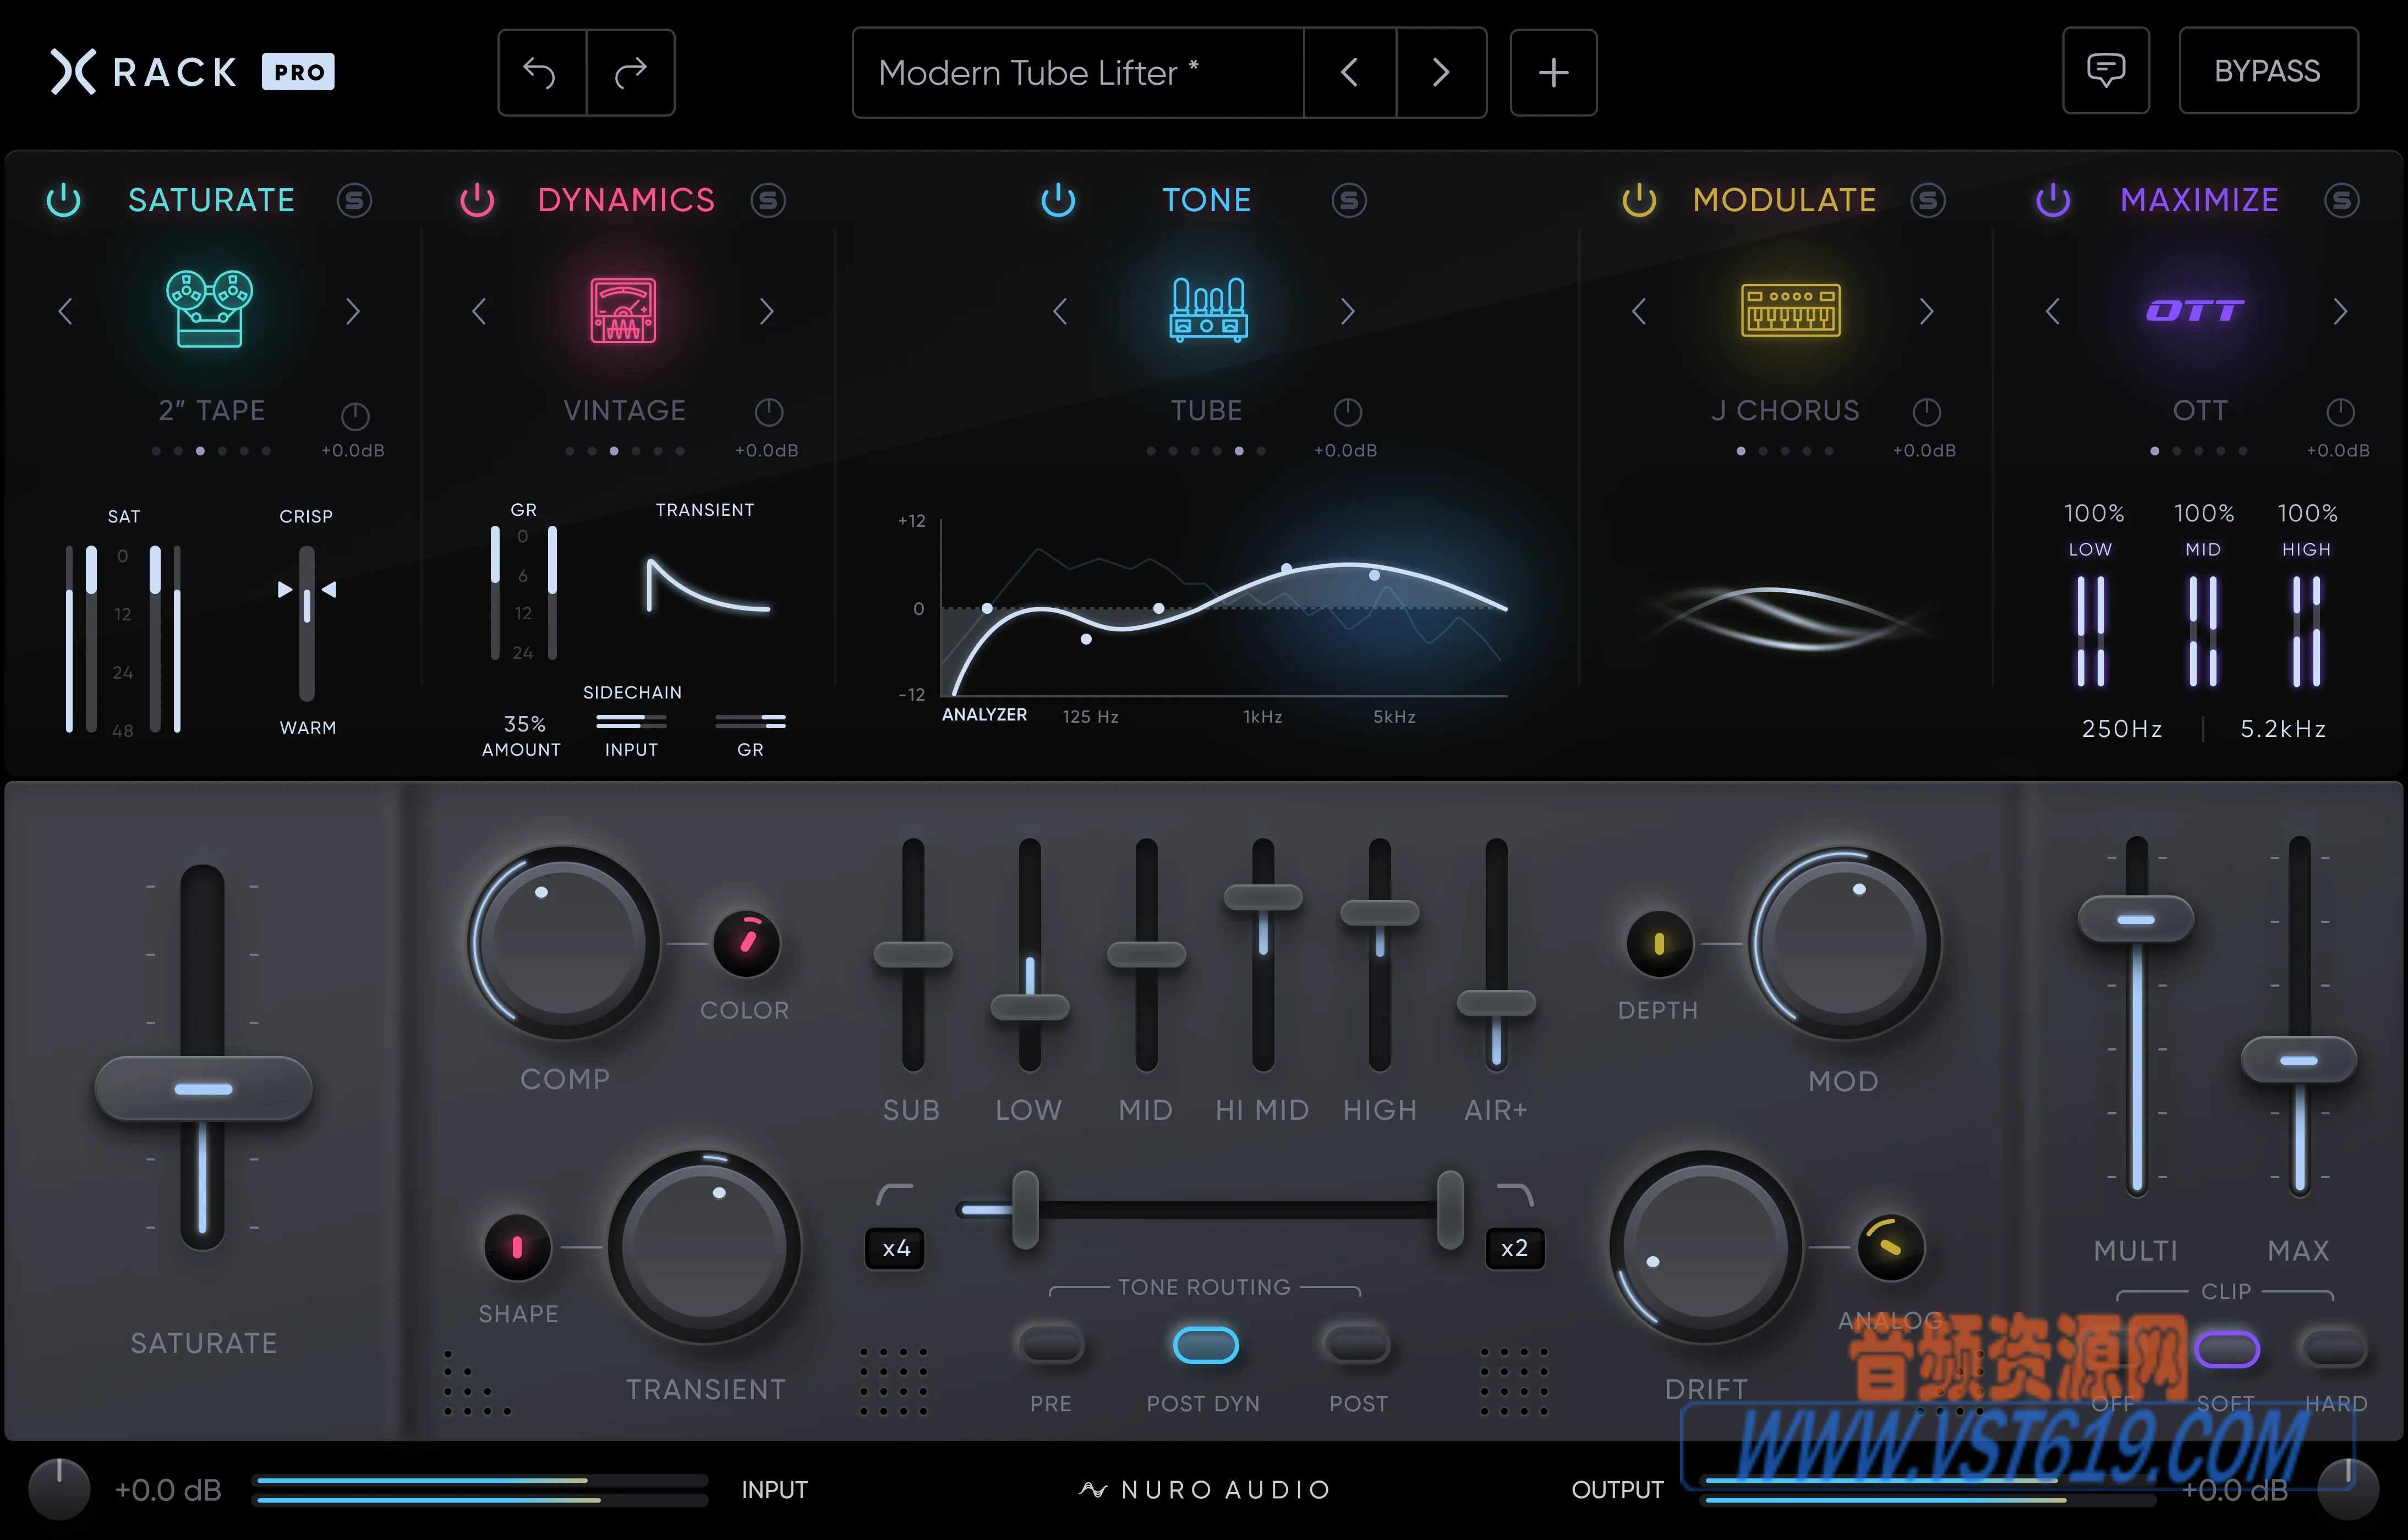Screen dimensions: 2408x1540
Task: Click the BYPASS button
Action: click(2268, 71)
